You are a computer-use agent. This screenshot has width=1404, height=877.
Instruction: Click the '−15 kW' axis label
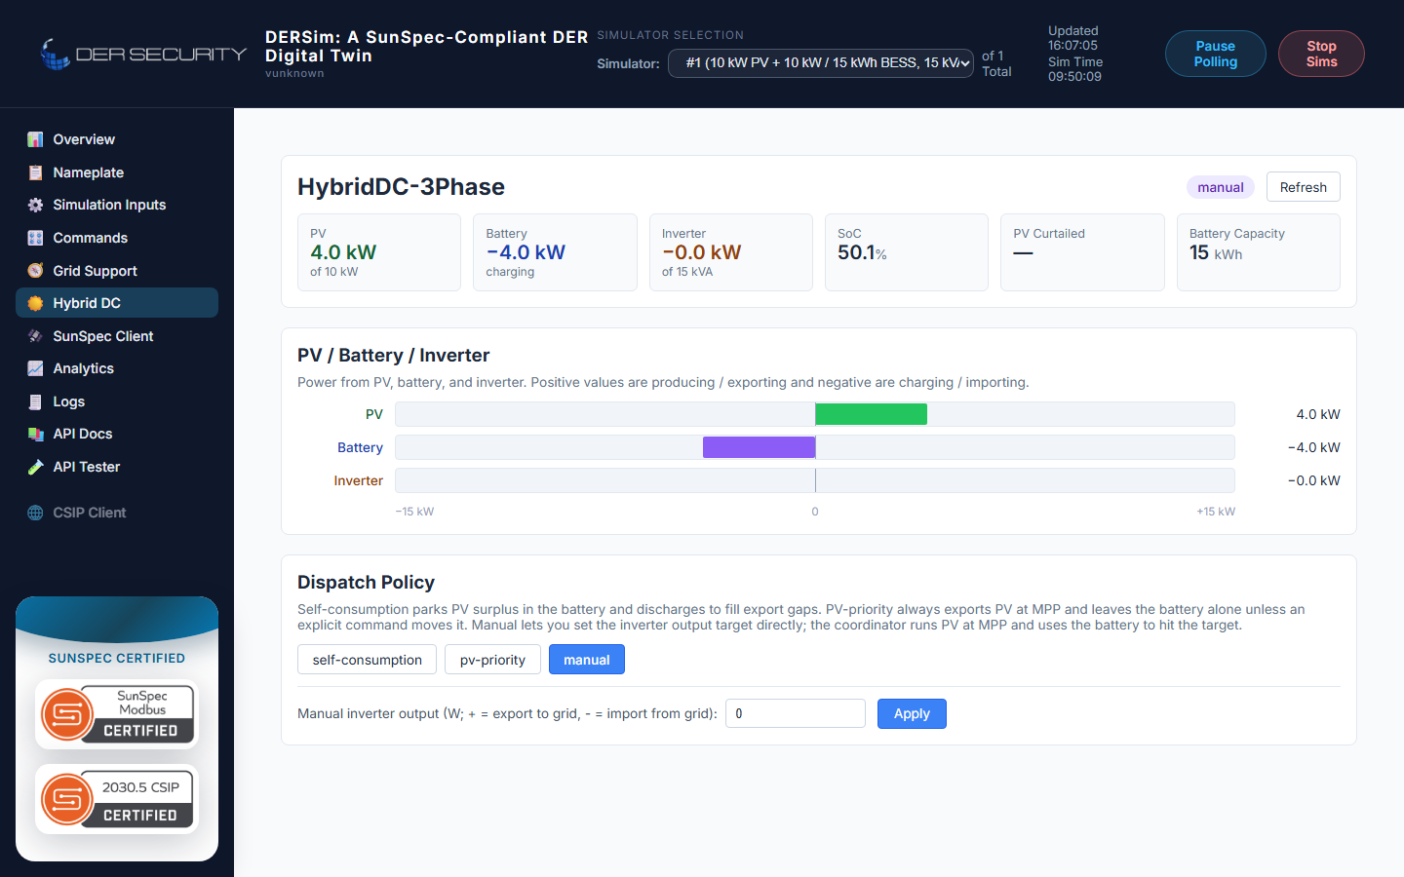[x=414, y=512]
